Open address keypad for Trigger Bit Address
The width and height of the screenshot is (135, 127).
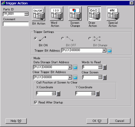[x=109, y=51]
